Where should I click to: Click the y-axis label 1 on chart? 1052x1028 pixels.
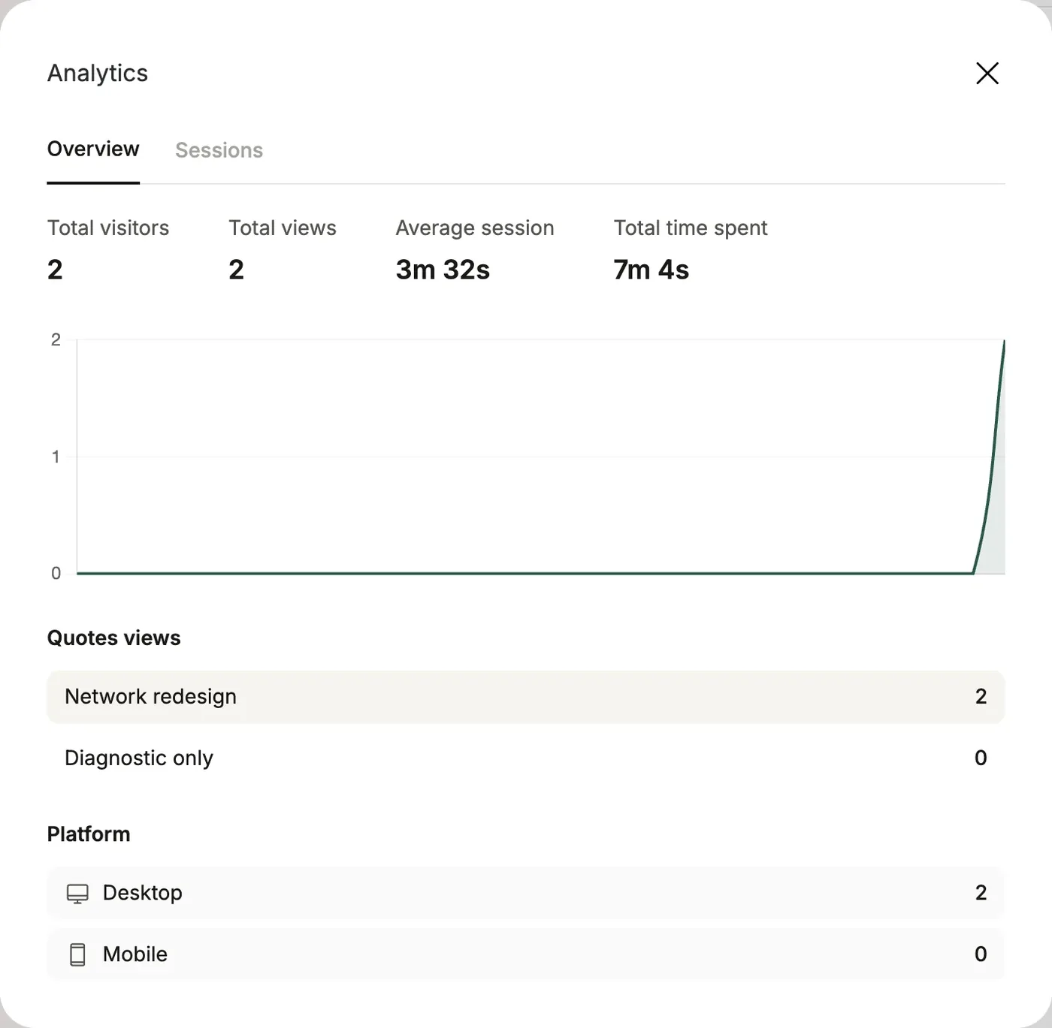56,457
